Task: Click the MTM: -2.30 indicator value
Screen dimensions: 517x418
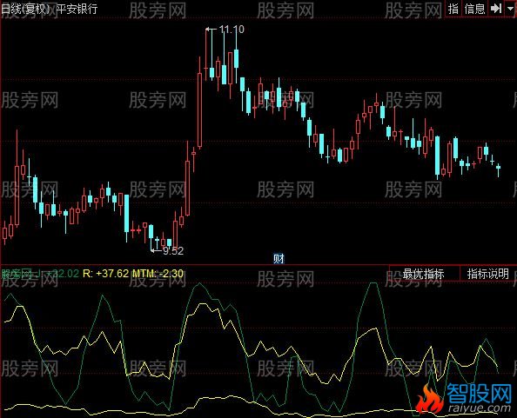Action: [158, 274]
